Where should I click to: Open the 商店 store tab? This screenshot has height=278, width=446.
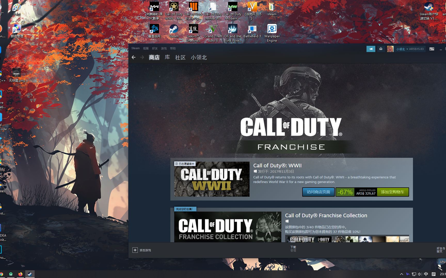tap(154, 57)
